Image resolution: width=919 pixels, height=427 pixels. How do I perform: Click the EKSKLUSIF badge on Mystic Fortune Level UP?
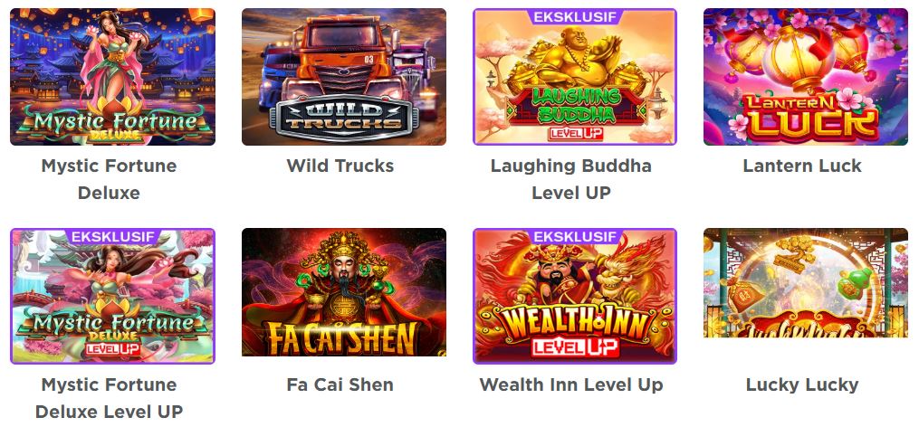click(112, 237)
